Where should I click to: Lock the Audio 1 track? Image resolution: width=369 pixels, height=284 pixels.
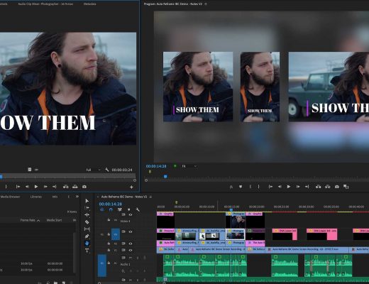[109, 263]
